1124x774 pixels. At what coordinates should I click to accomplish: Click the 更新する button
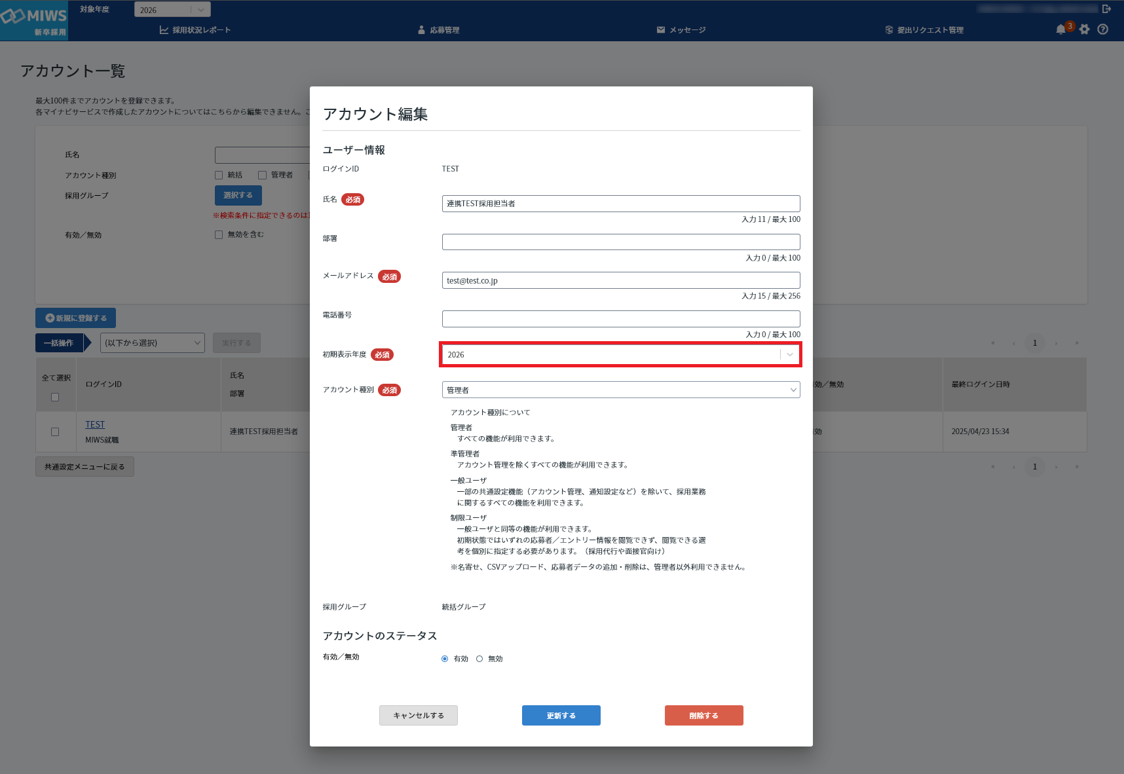pos(561,715)
